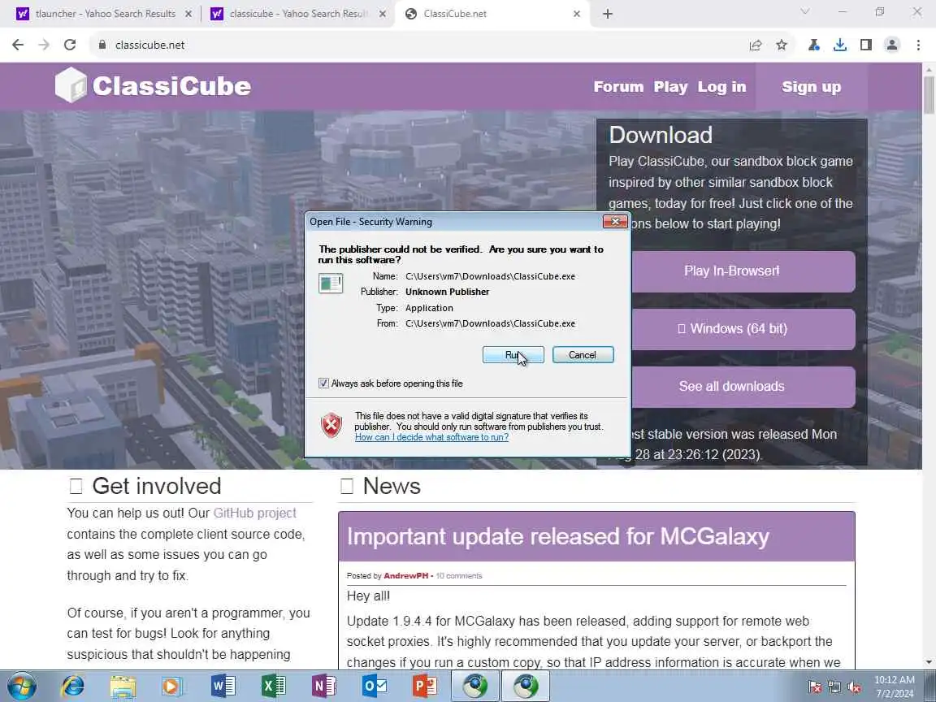The height and width of the screenshot is (702, 936).
Task: Cancel the Security Warning dialog
Action: [583, 354]
